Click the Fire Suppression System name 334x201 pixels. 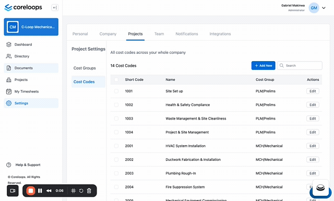tap(185, 187)
